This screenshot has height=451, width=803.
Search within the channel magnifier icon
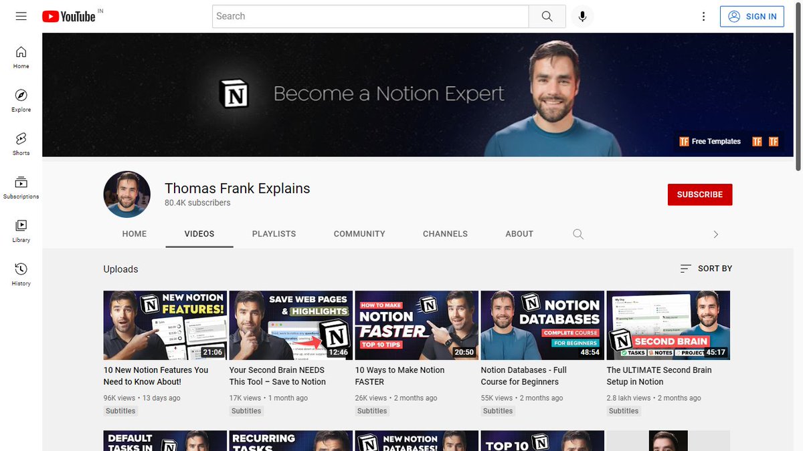click(x=578, y=234)
